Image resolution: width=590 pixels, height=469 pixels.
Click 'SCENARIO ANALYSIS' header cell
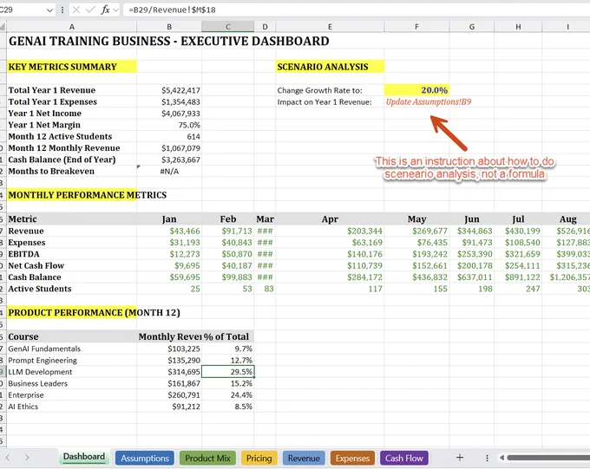point(330,67)
